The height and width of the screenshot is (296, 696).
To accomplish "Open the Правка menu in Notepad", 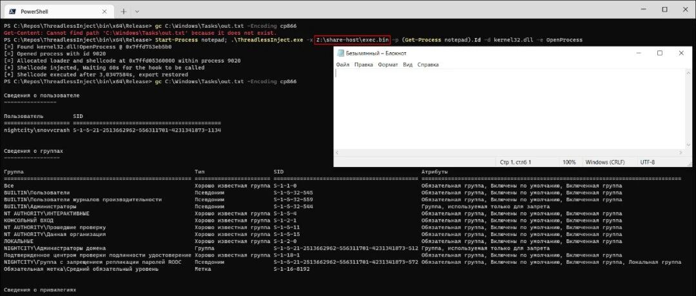I will coord(363,64).
